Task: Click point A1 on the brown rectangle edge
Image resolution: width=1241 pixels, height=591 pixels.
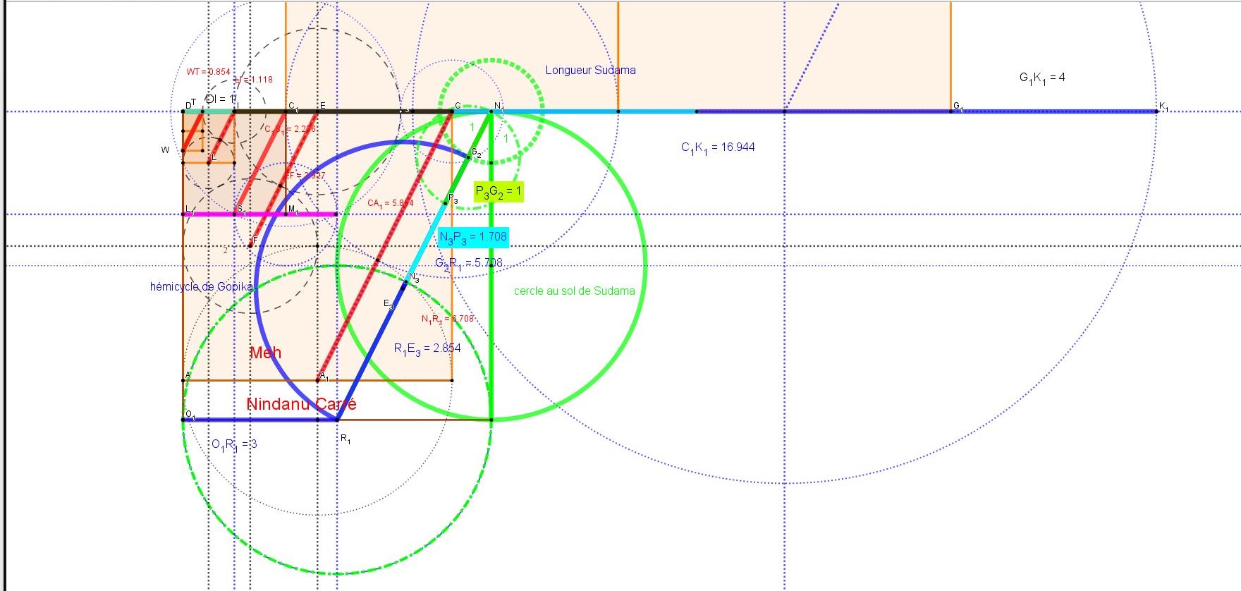Action: (x=318, y=381)
